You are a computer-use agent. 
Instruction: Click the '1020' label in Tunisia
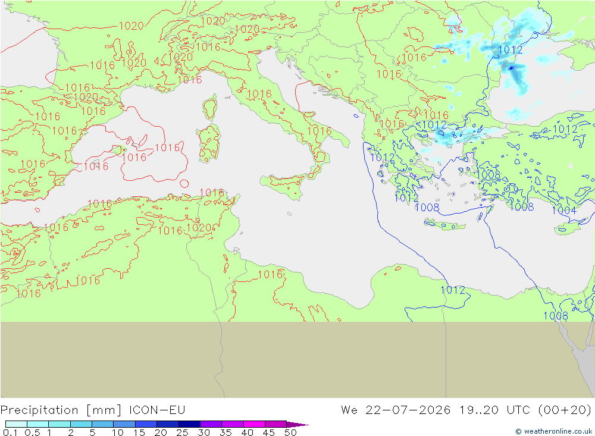[199, 228]
